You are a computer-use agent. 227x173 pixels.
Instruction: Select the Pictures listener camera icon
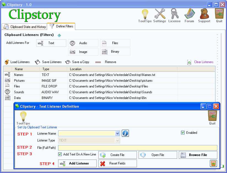[7, 80]
